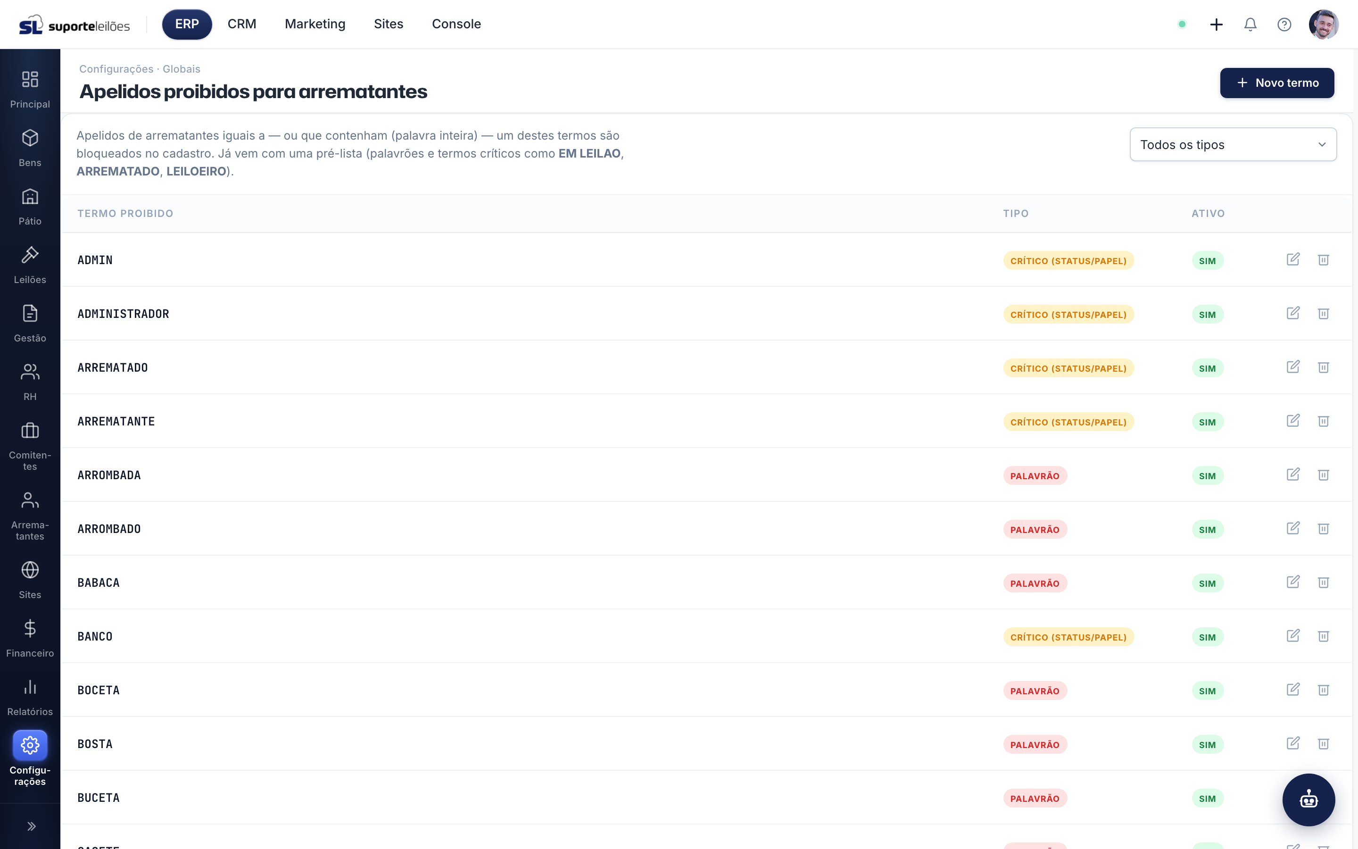Click the SIM badge in BANCO row

point(1207,637)
